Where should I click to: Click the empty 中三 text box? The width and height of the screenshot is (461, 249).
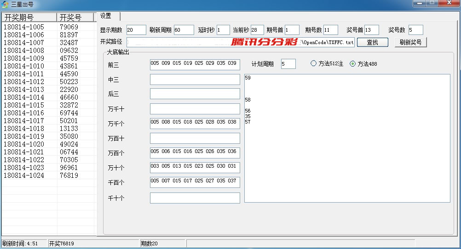tap(195, 79)
